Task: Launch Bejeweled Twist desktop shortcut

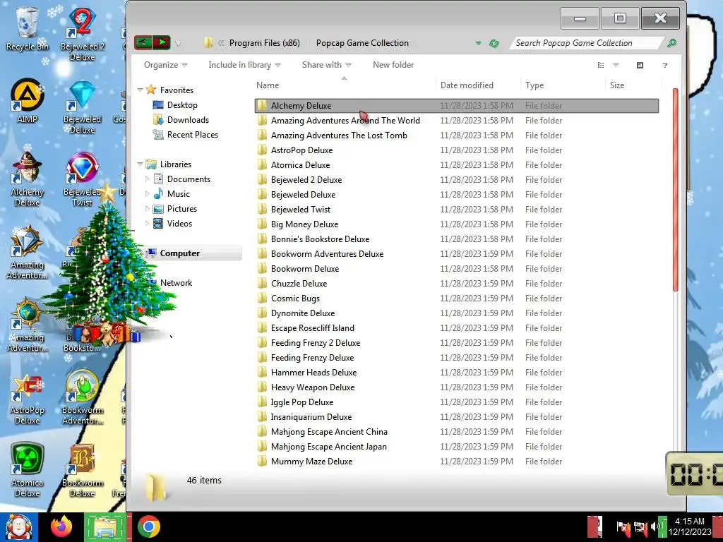Action: (82, 180)
